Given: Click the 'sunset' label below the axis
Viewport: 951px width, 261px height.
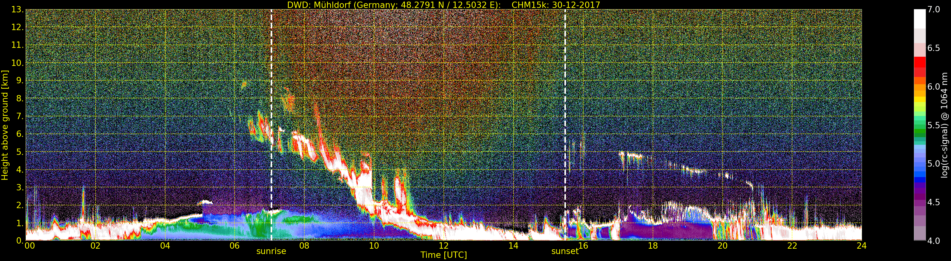Looking at the screenshot, I should pos(565,251).
